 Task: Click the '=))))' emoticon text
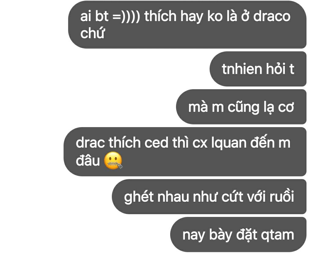[x=126, y=16]
